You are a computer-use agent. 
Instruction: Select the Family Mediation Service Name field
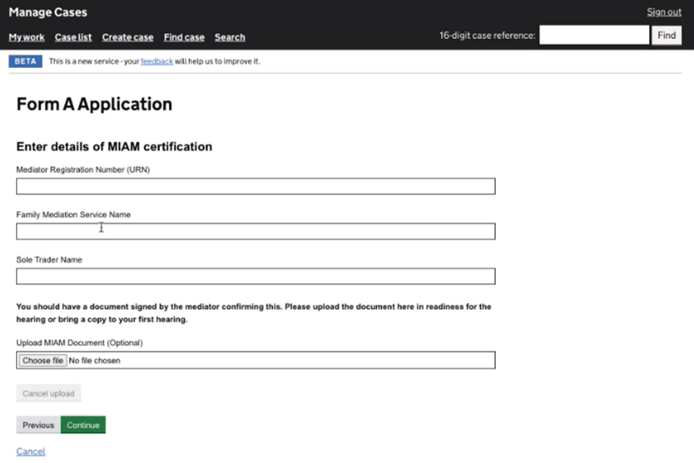tap(255, 231)
